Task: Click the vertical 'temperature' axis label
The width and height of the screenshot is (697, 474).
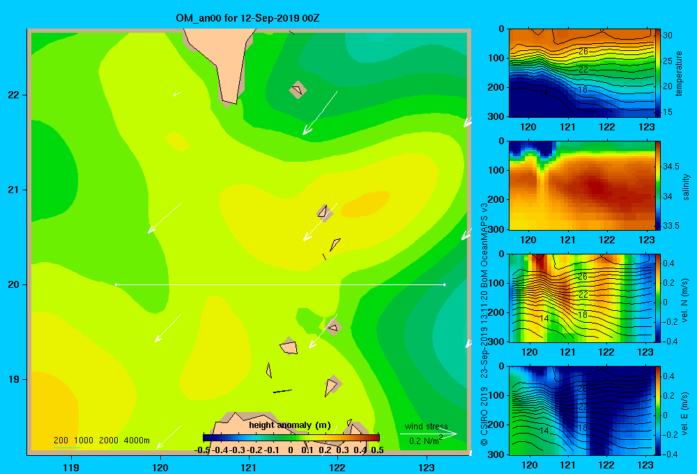Action: click(x=679, y=73)
